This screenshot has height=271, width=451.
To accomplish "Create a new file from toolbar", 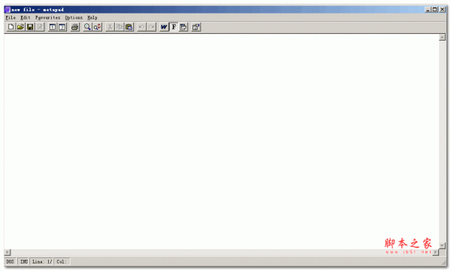I will pyautogui.click(x=11, y=27).
